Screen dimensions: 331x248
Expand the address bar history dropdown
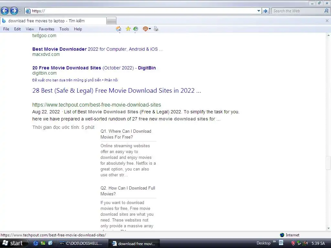(259, 11)
